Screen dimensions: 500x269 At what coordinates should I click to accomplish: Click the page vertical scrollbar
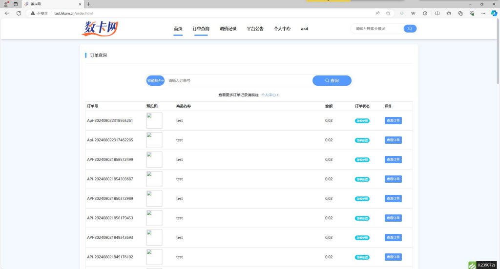[498, 51]
